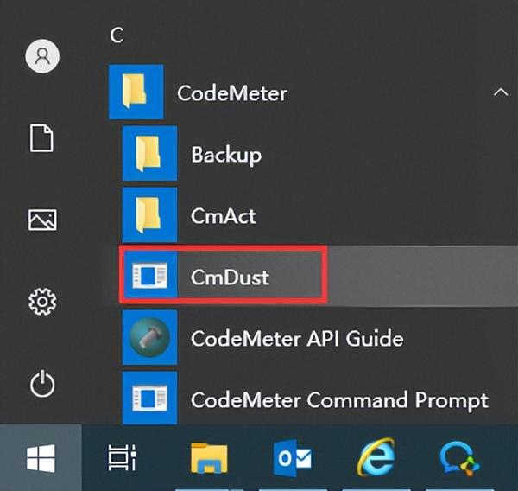
Task: Open the CmAct subfolder
Action: point(223,215)
